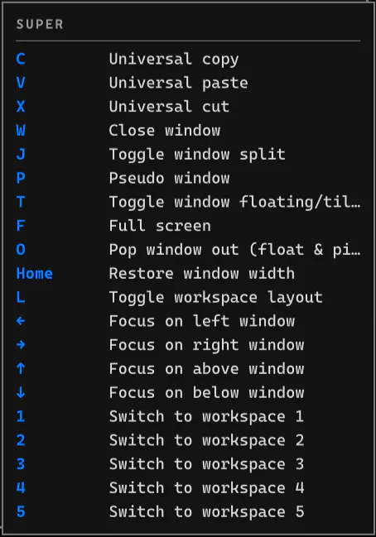
Task: Select the Universal copy entry
Action: pyautogui.click(x=174, y=60)
